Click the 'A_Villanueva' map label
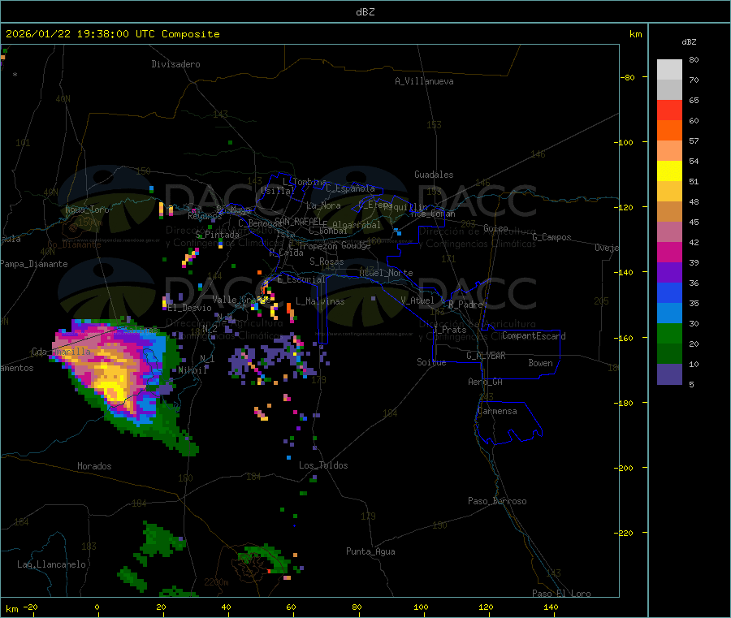Screen dimensions: 731x618 tap(424, 81)
